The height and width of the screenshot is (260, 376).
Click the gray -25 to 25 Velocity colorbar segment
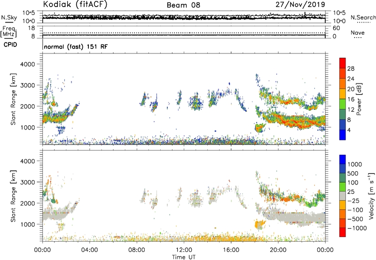click(343, 196)
